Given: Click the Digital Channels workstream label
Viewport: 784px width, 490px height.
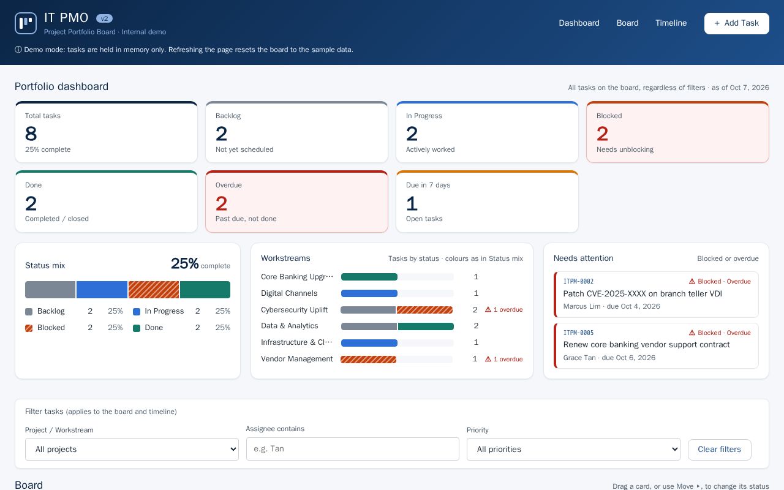Looking at the screenshot, I should 289,293.
